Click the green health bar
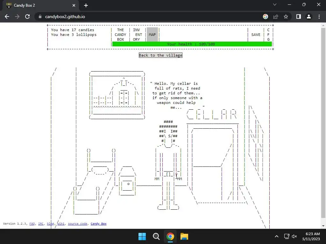This screenshot has width=326, height=244. pyautogui.click(x=192, y=44)
